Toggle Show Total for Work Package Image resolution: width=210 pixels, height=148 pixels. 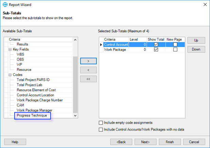(x=156, y=49)
